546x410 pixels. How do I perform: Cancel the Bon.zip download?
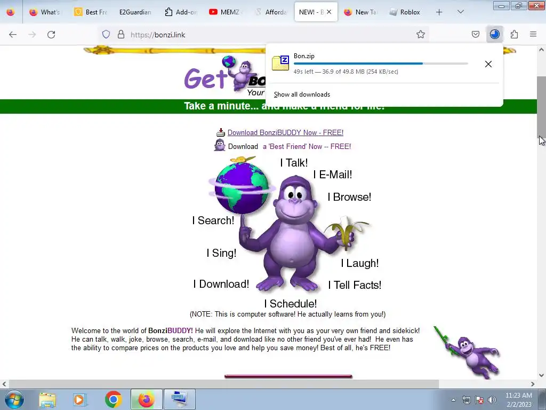(x=488, y=64)
